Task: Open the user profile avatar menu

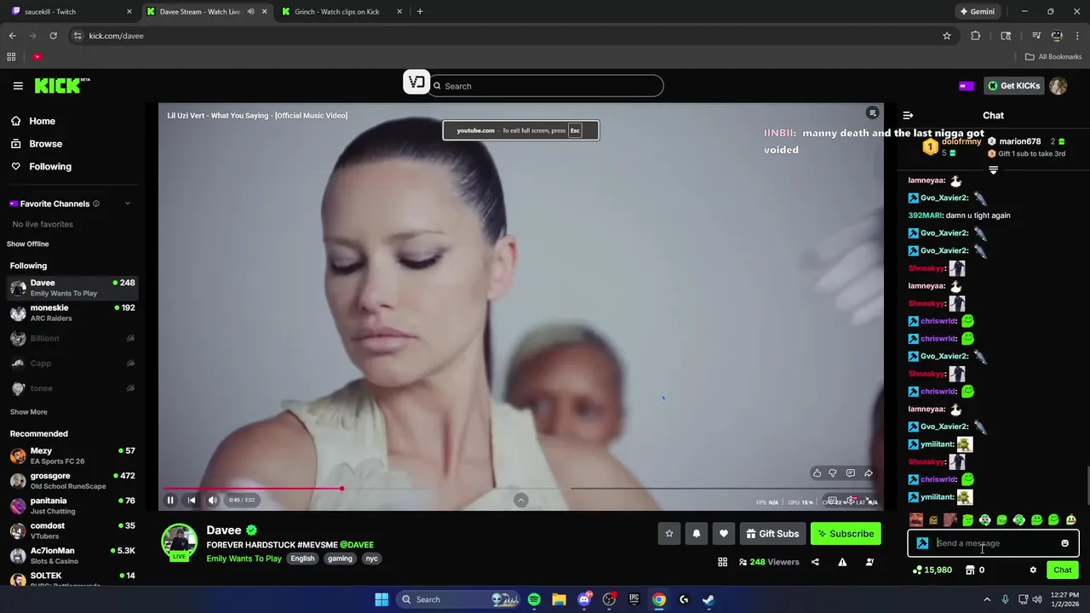Action: click(1058, 86)
